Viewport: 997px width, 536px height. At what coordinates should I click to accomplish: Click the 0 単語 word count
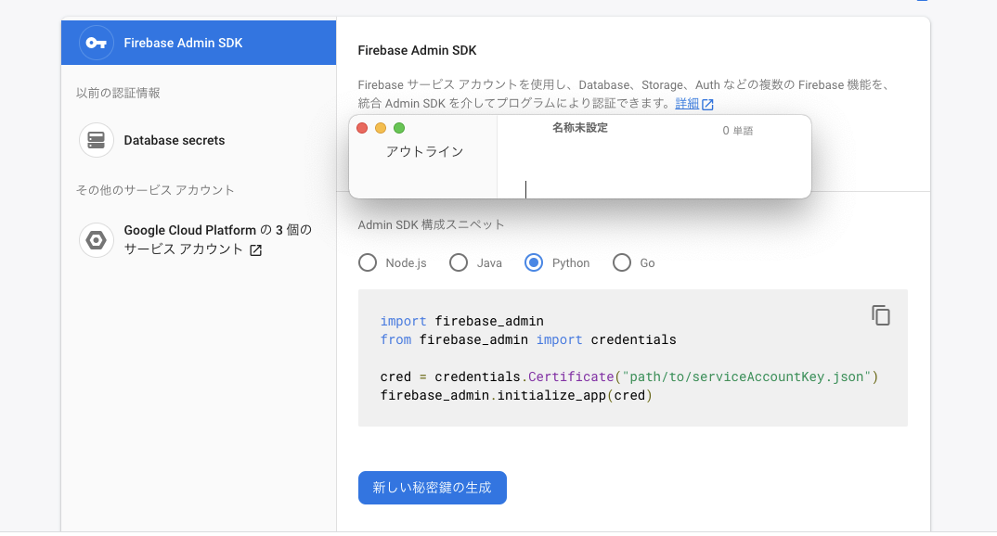(x=738, y=131)
